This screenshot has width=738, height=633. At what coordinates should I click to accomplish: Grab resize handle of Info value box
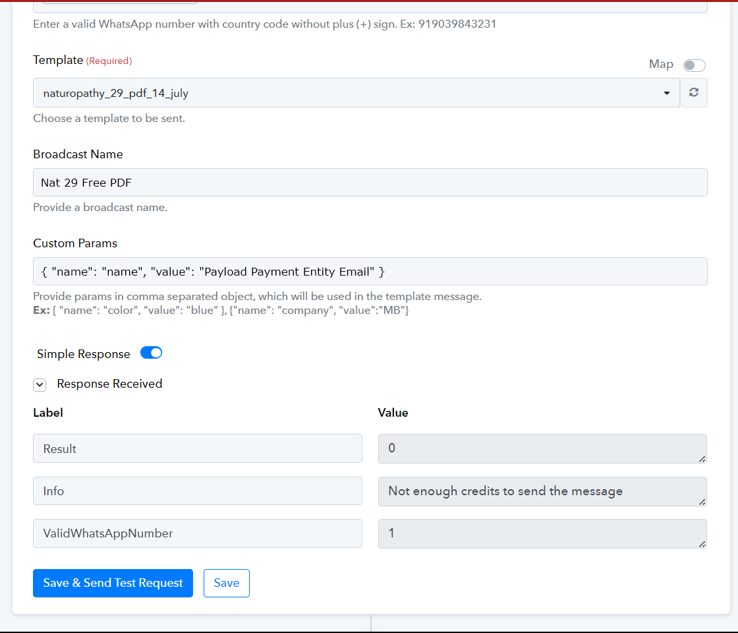[x=702, y=502]
